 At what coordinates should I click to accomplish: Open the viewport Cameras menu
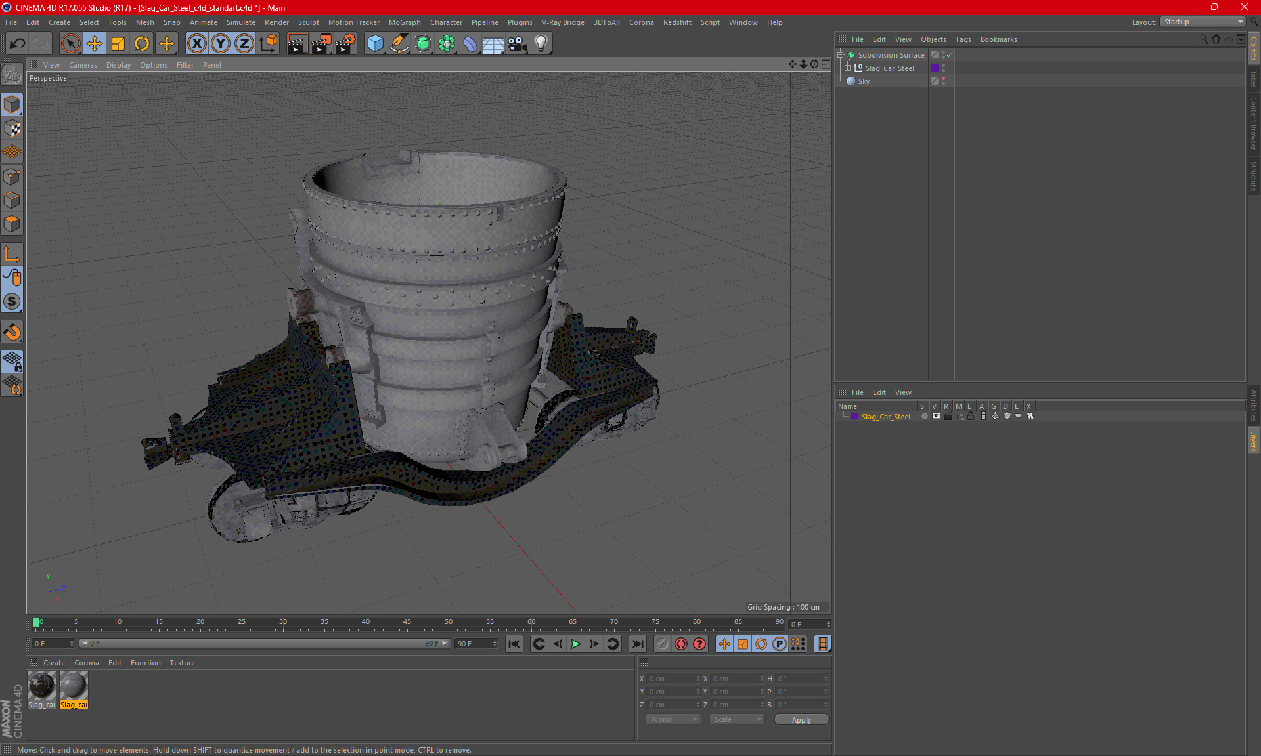pos(83,65)
